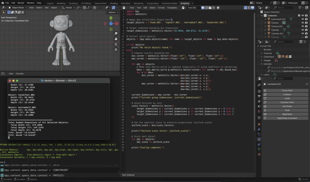Hide Camera.001 with its eye icon

click(303, 26)
